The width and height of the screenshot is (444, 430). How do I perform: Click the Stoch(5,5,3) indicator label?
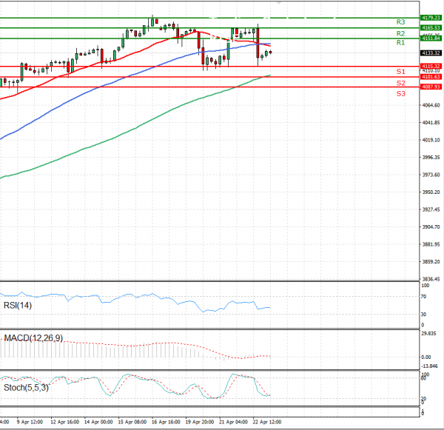(x=26, y=388)
